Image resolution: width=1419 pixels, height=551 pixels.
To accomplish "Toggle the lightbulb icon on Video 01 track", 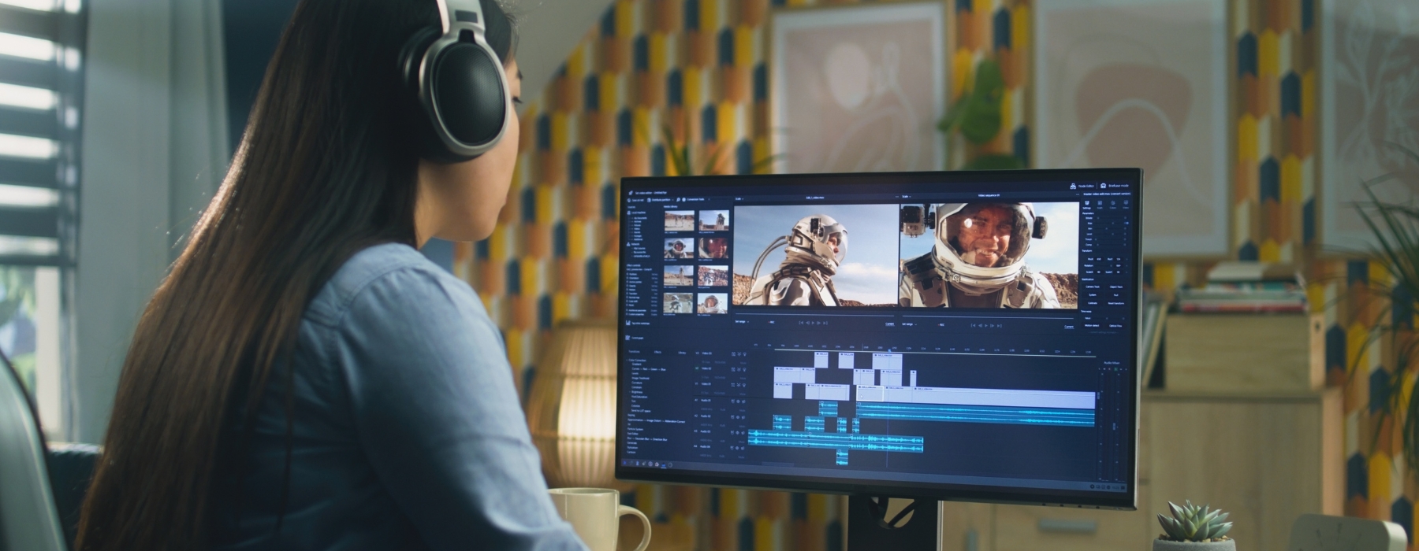I will click(743, 385).
